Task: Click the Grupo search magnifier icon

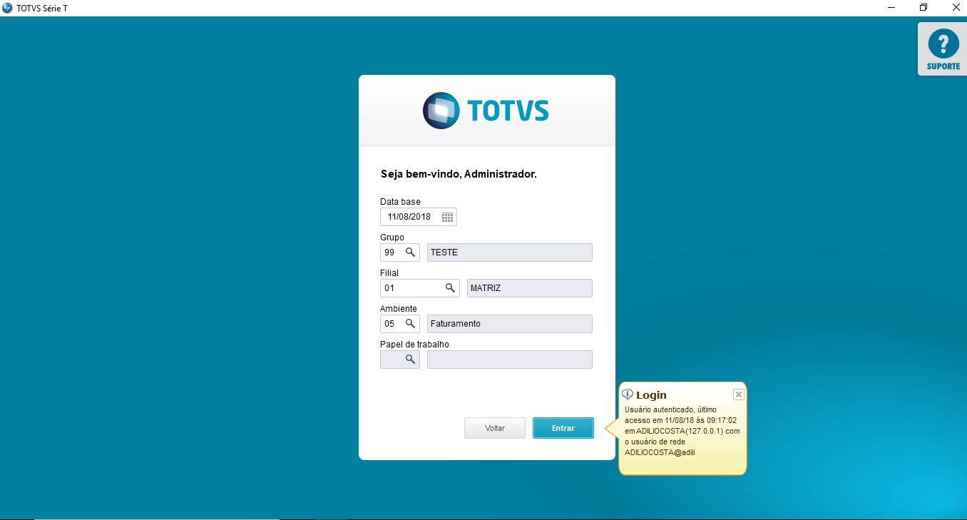Action: 410,253
